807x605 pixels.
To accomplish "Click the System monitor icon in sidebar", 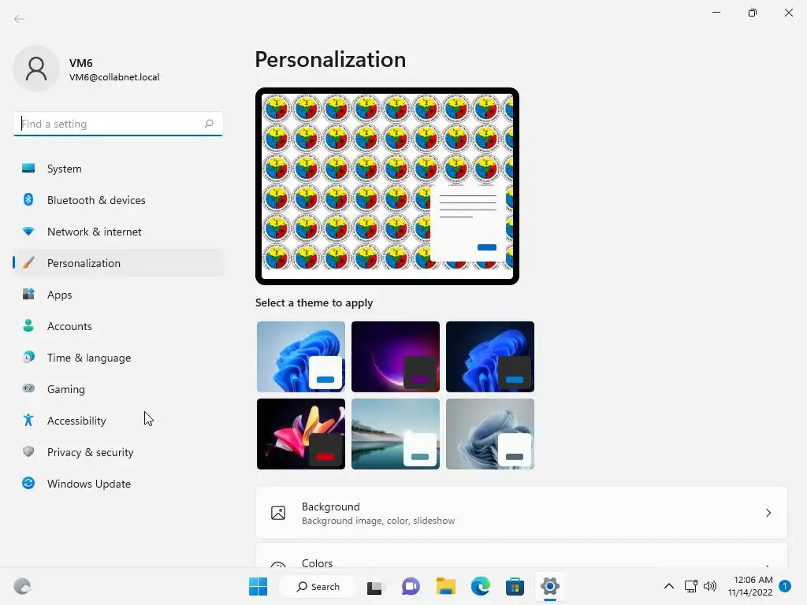I will click(28, 169).
